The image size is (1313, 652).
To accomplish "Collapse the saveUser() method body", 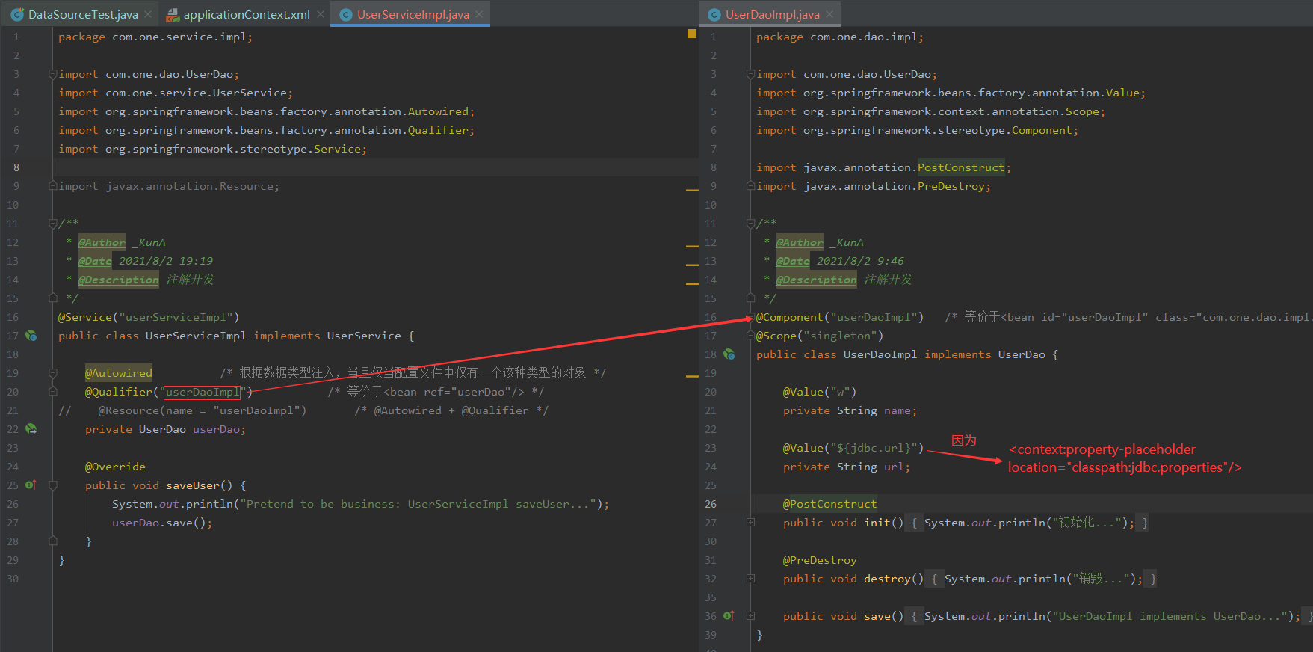I will pos(53,485).
